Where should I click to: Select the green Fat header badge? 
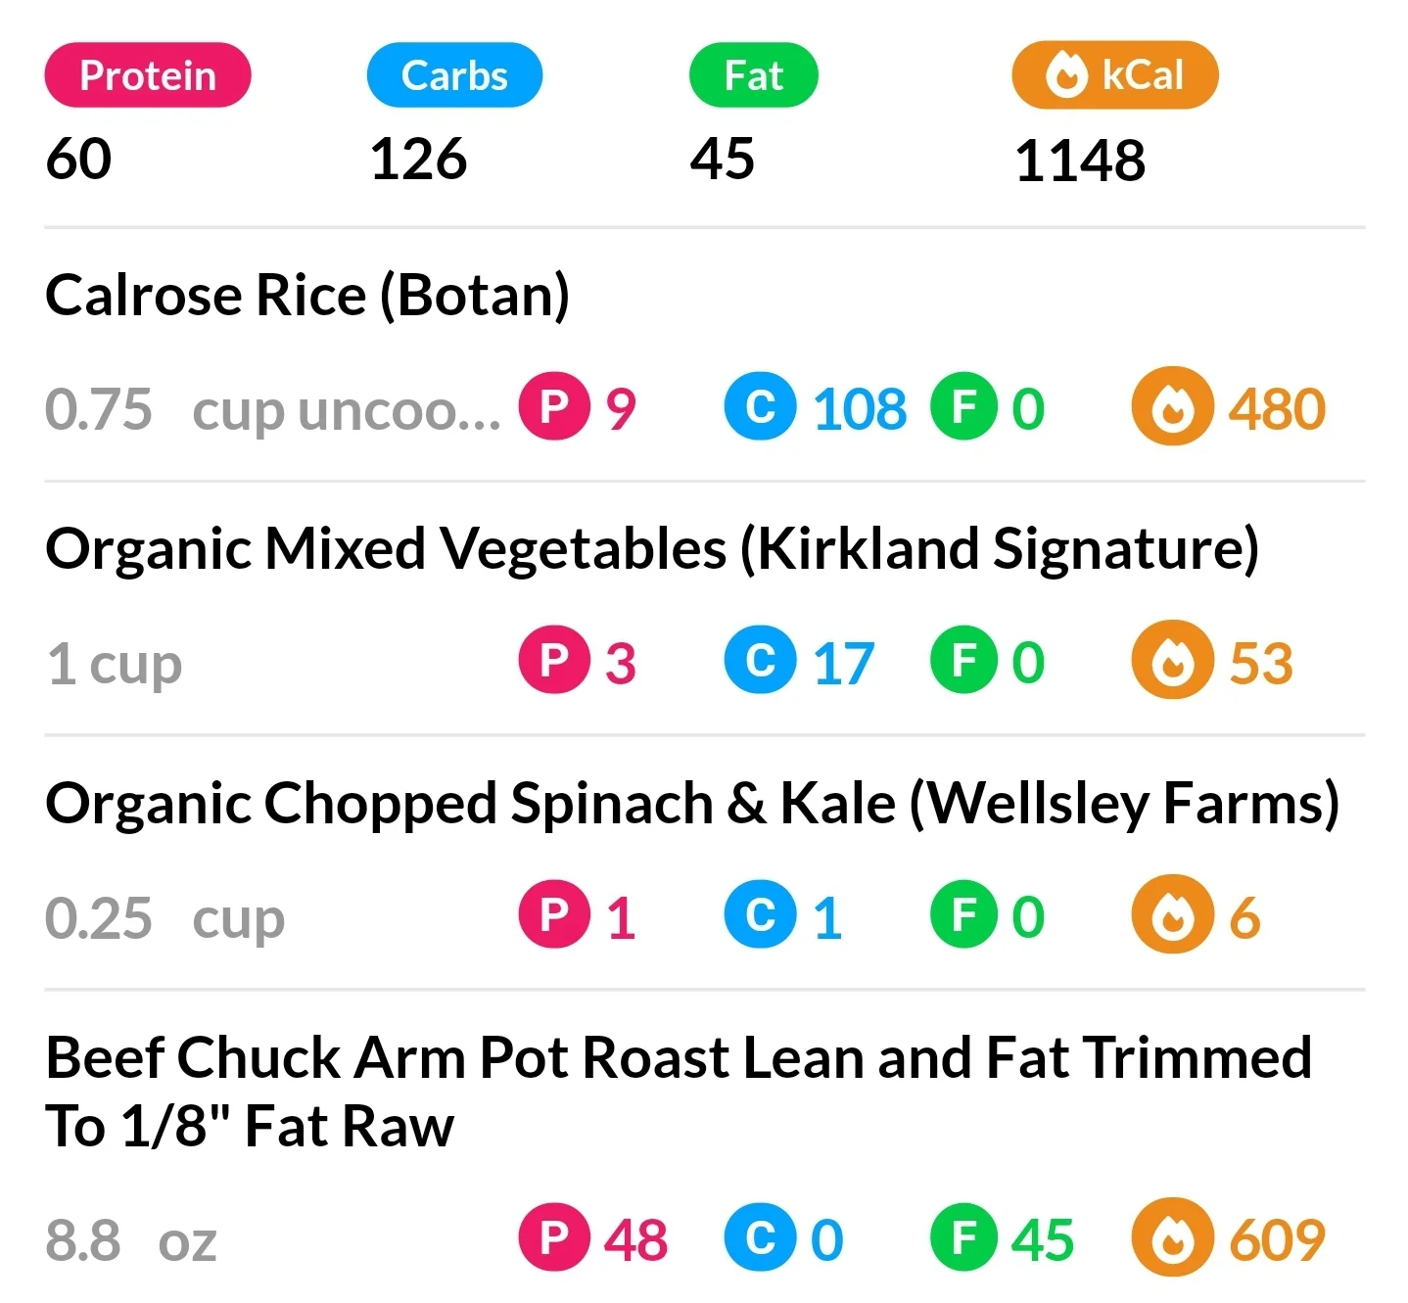tap(753, 75)
